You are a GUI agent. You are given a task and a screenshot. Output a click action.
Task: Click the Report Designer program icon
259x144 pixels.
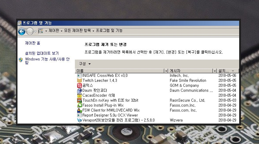pos(80,115)
